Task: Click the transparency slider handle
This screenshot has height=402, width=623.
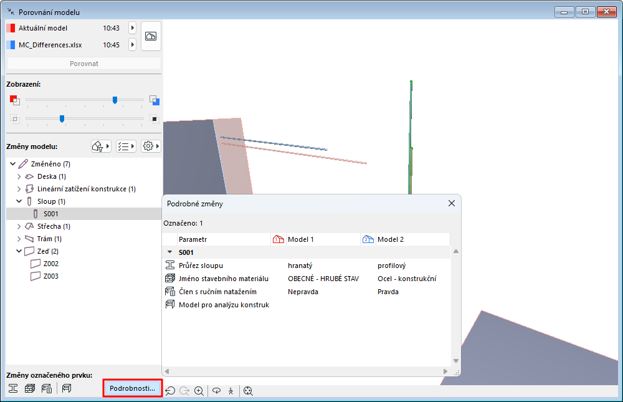Action: (x=62, y=118)
